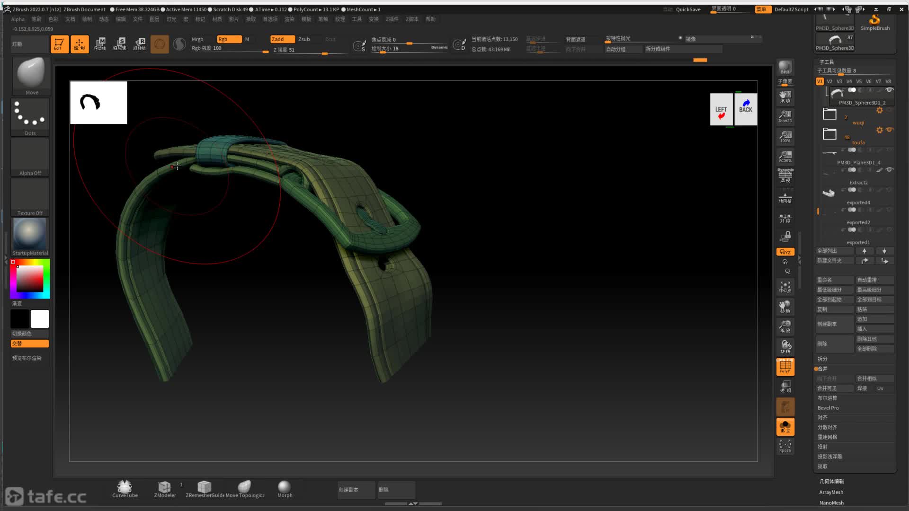Select the ZRemesherGuide brush
This screenshot has height=511, width=909.
coord(205,489)
